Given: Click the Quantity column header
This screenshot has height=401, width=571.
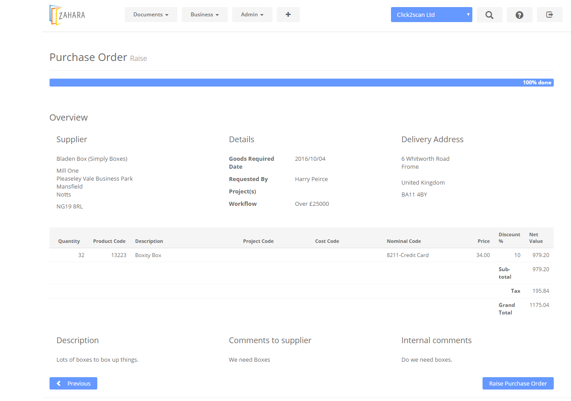Looking at the screenshot, I should click(69, 241).
